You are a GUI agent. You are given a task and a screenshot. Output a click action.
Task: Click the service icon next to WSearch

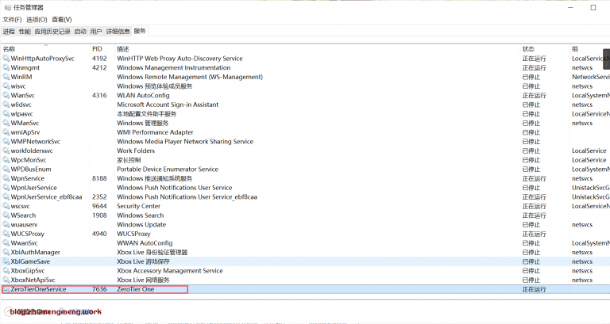[x=6, y=215]
